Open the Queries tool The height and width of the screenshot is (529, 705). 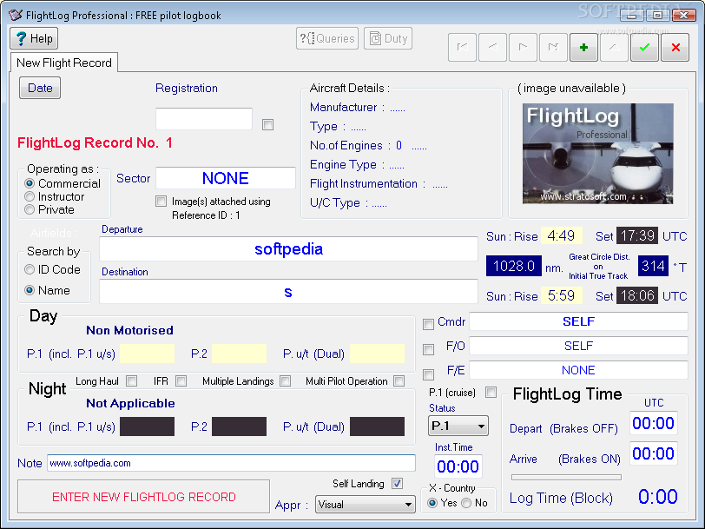pos(327,39)
